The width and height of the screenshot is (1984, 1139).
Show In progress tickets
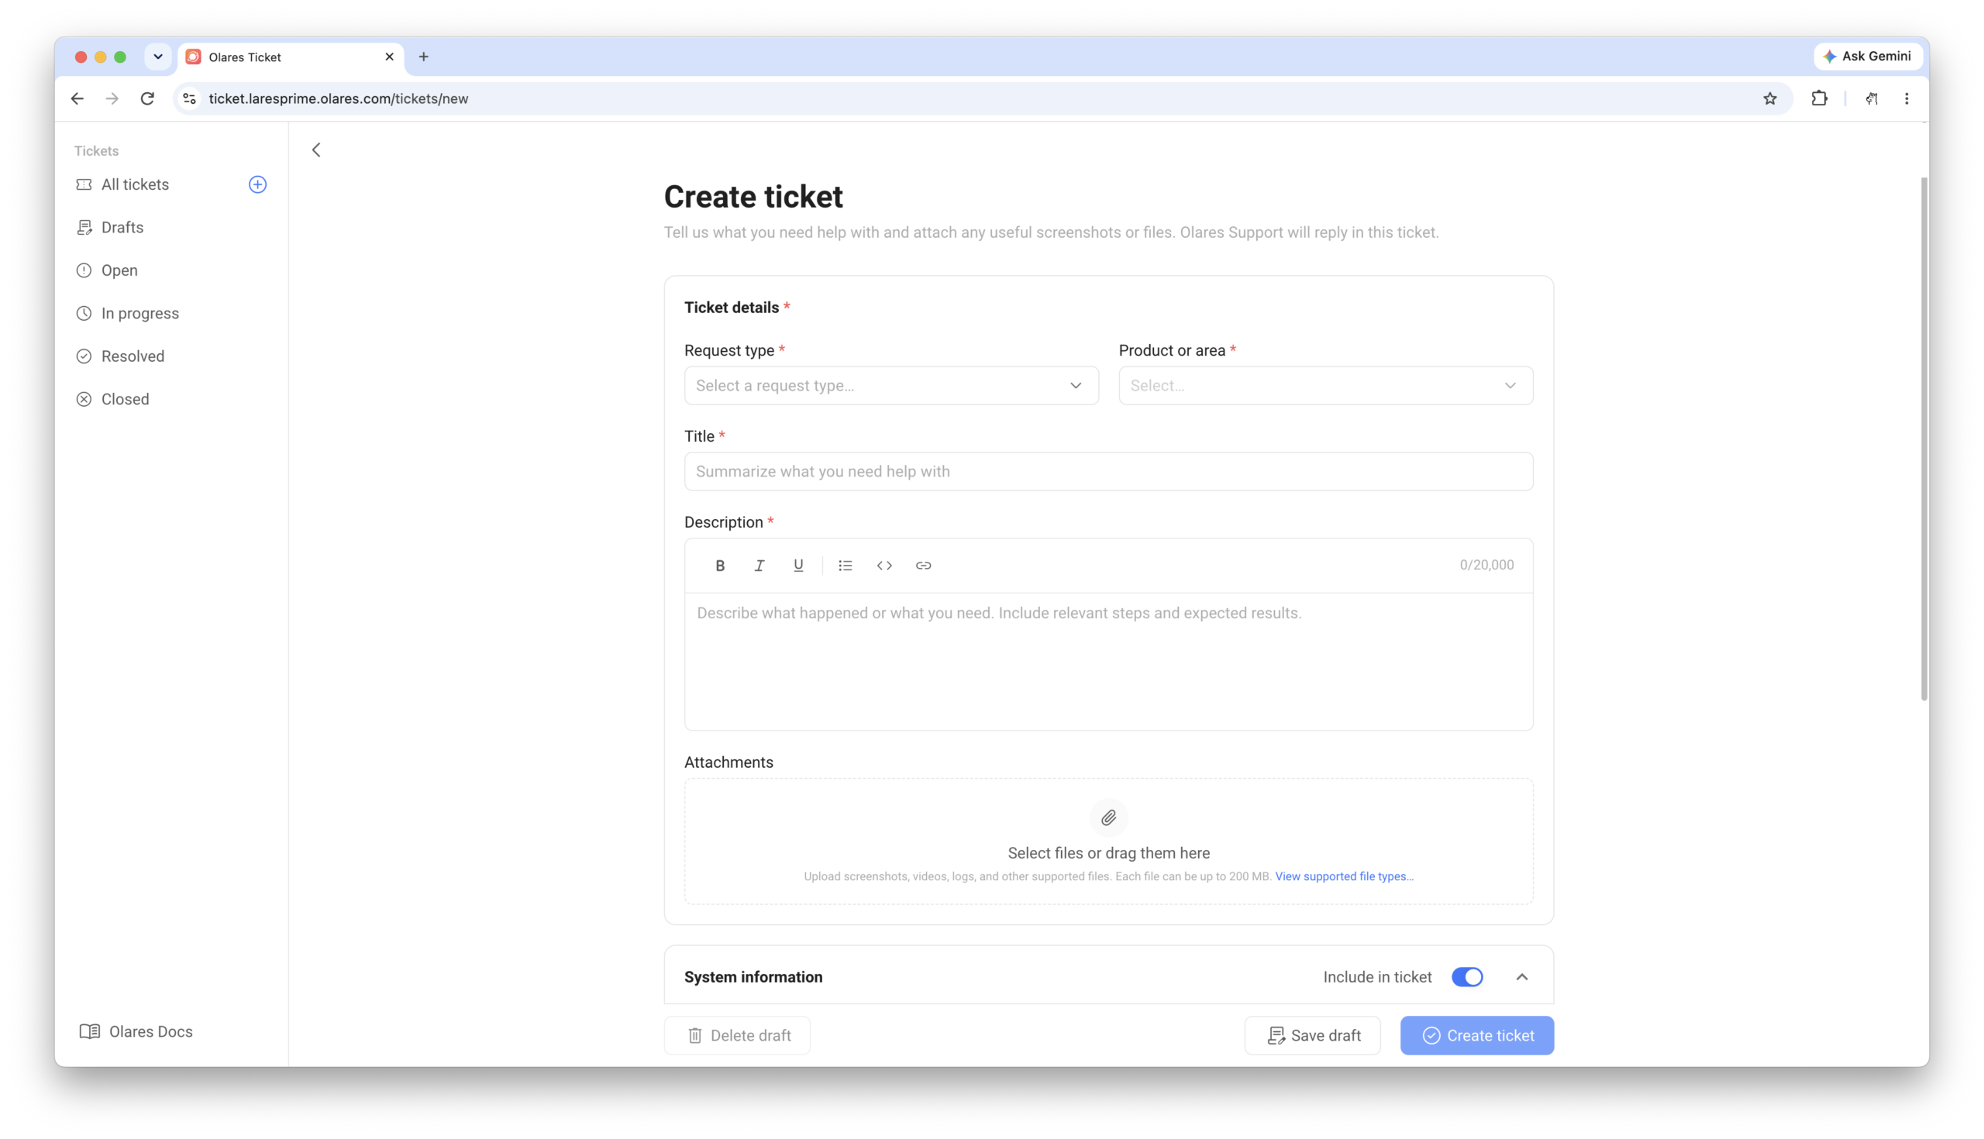[140, 314]
